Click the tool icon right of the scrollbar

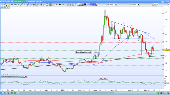158,93
